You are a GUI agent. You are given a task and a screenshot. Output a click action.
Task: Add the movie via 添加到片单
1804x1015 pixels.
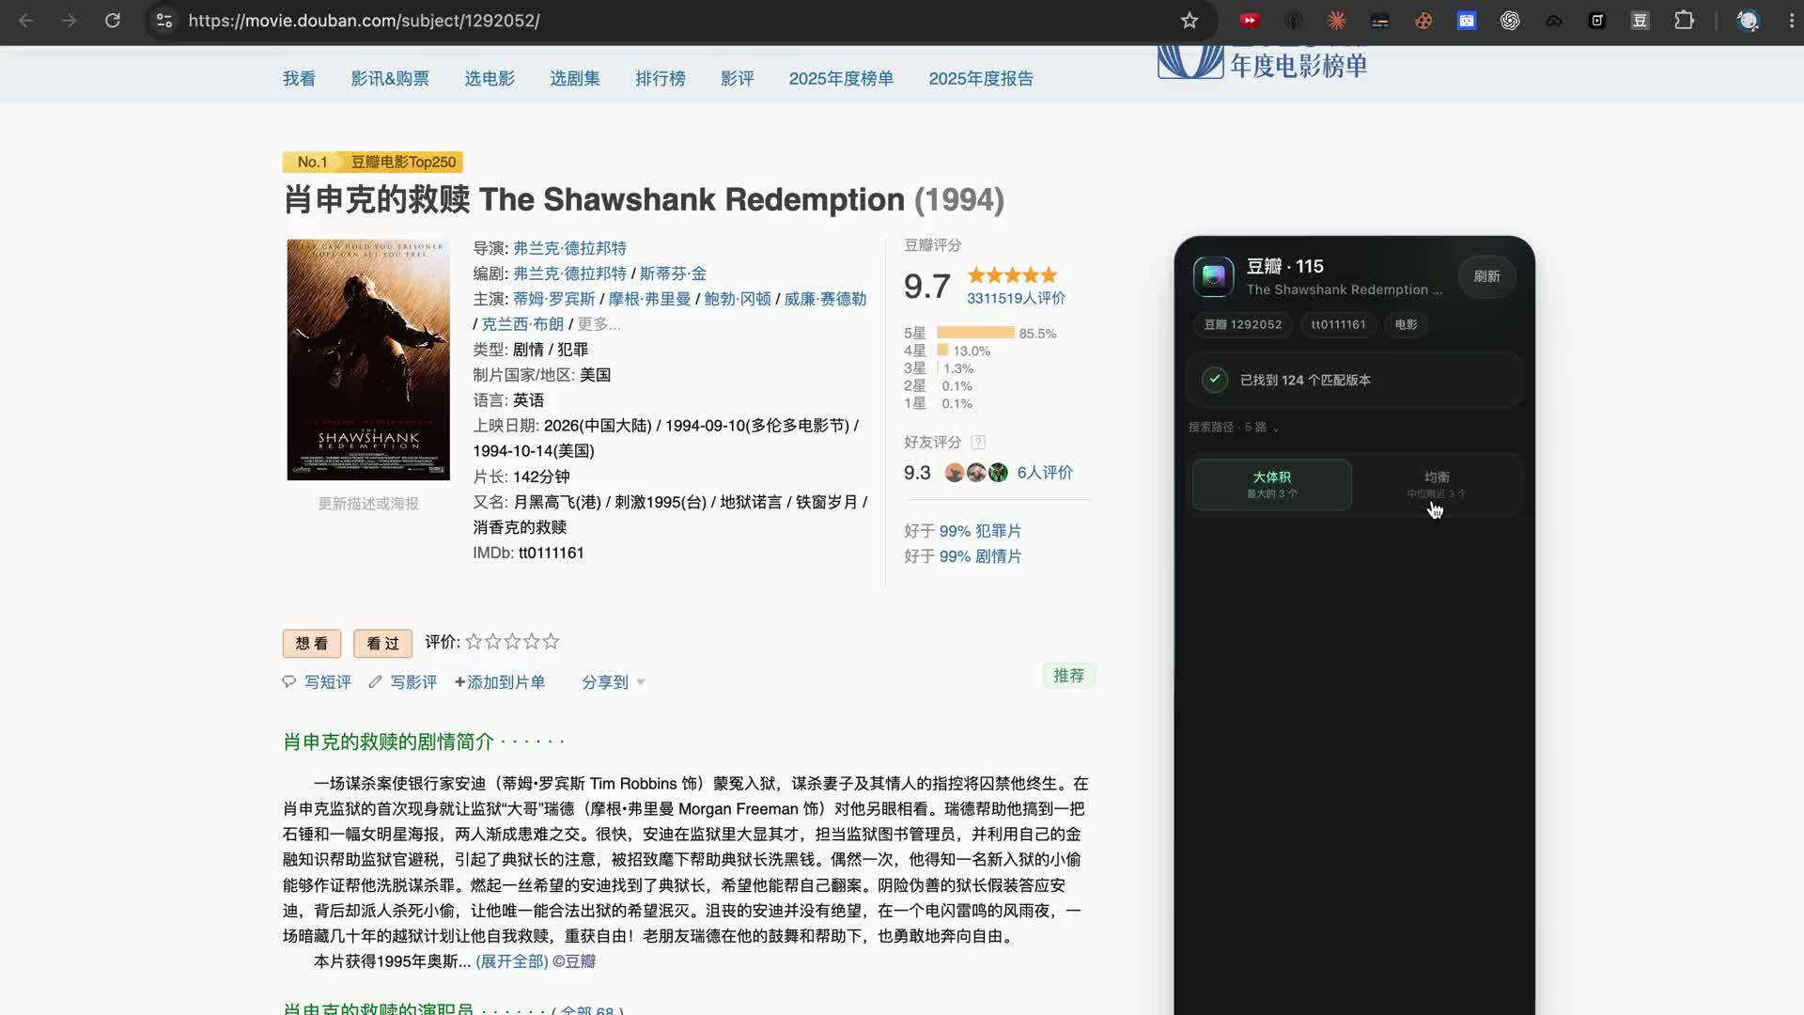coord(500,682)
